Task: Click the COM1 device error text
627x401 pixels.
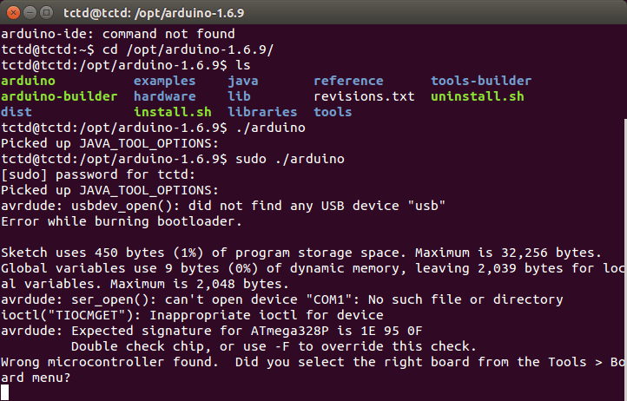Action: coord(282,299)
